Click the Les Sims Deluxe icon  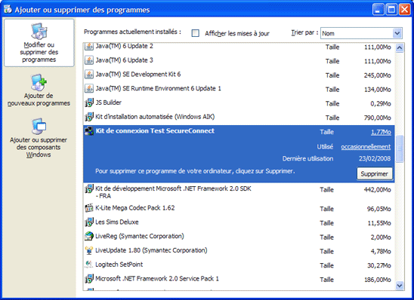click(89, 222)
